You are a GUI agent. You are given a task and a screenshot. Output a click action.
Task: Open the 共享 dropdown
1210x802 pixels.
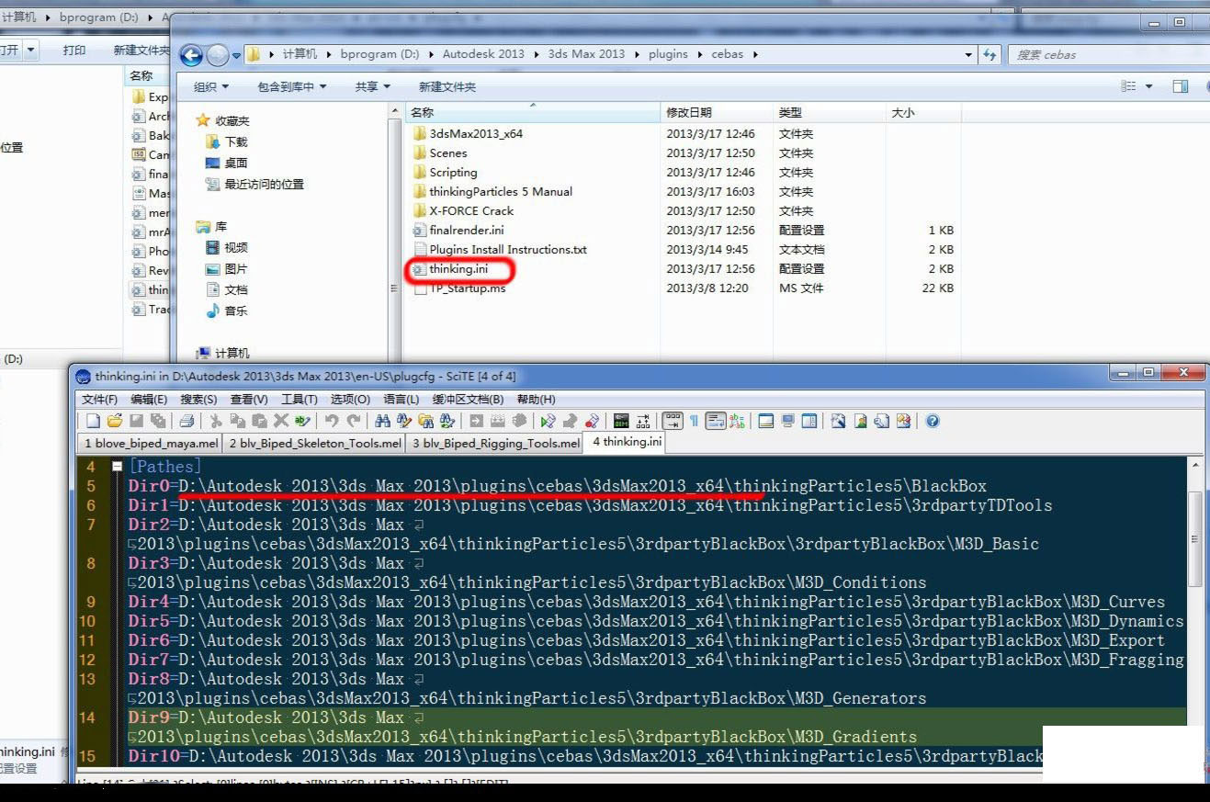[x=373, y=86]
